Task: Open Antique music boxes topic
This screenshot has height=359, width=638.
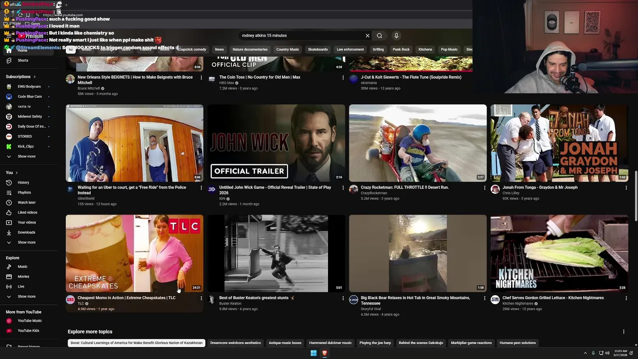Action: pyautogui.click(x=285, y=343)
